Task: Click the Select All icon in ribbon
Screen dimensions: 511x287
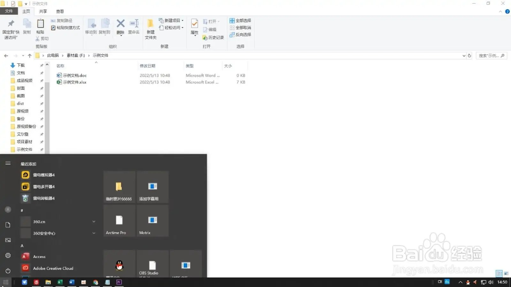Action: (x=240, y=21)
